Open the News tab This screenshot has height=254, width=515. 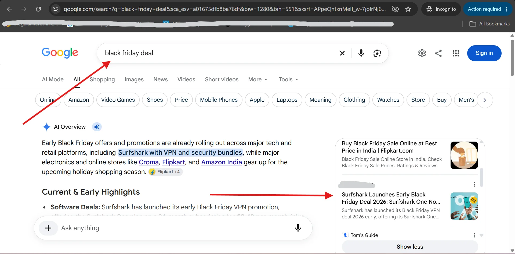point(161,79)
